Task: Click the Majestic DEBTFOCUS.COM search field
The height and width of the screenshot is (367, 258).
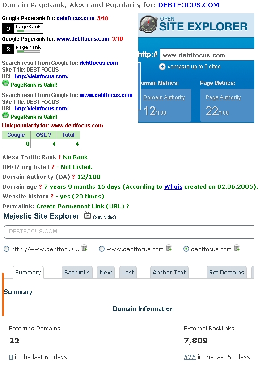Action: click(128, 232)
